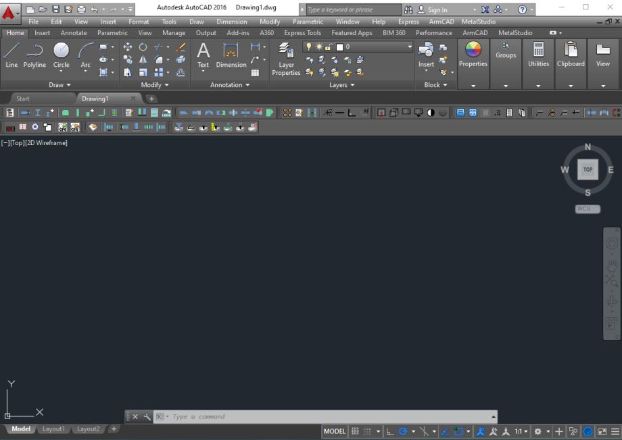Click the TOP face of the ViewCube
Viewport: 622px width, 440px height.
(x=588, y=169)
